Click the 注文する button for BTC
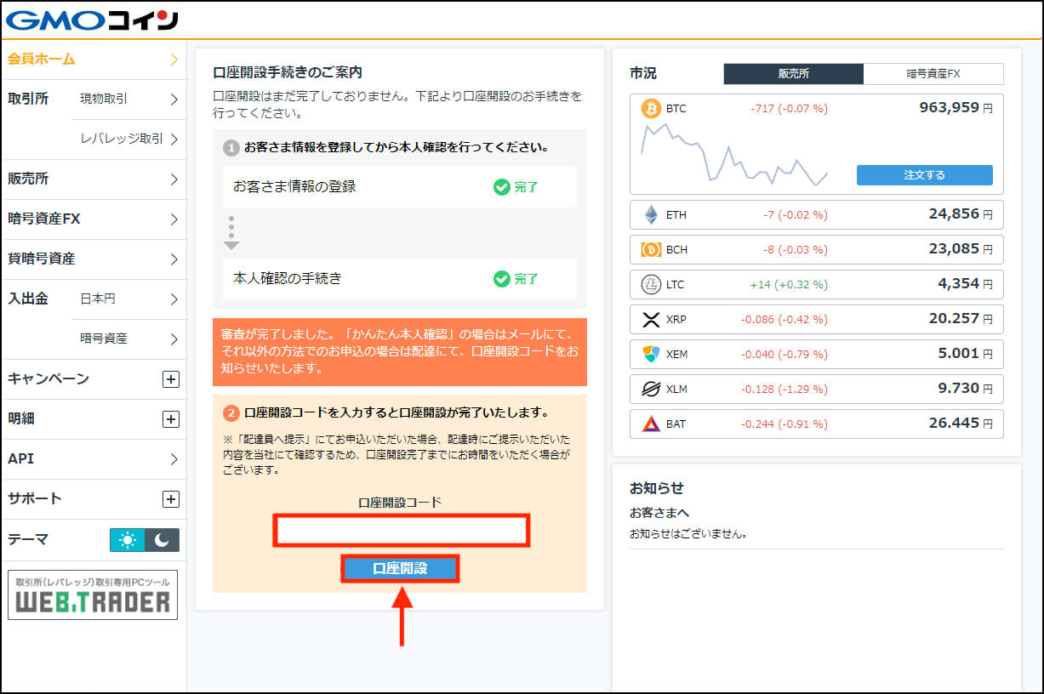The height and width of the screenshot is (694, 1044). (924, 175)
